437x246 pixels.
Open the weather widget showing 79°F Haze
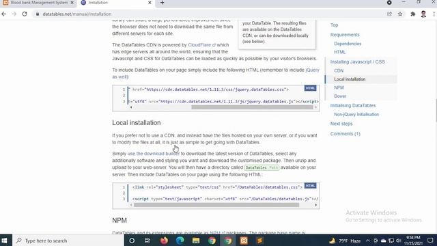345,241
